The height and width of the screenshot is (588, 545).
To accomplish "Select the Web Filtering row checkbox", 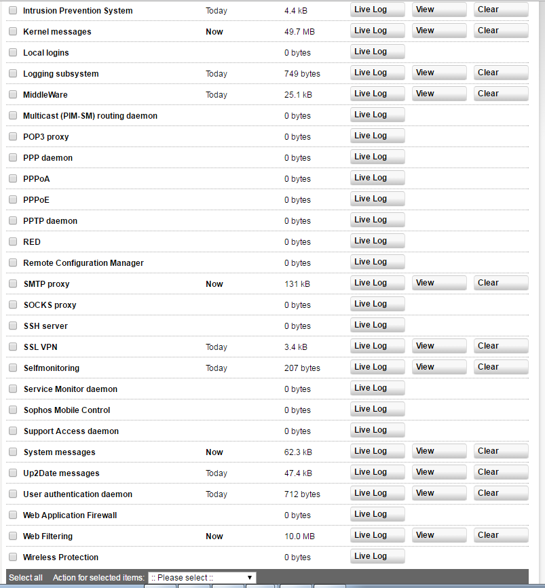I will (13, 536).
